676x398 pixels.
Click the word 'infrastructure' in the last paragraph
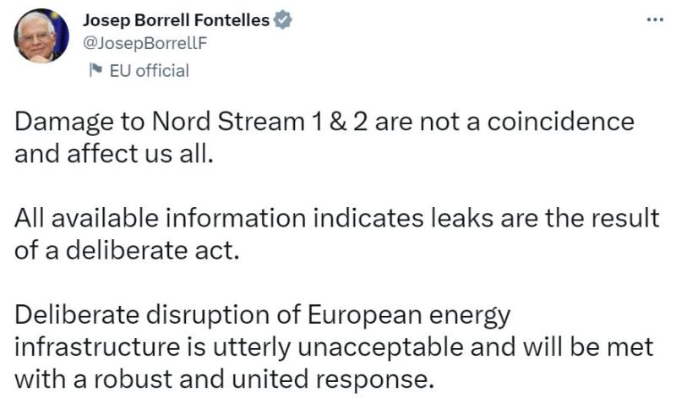pos(97,347)
